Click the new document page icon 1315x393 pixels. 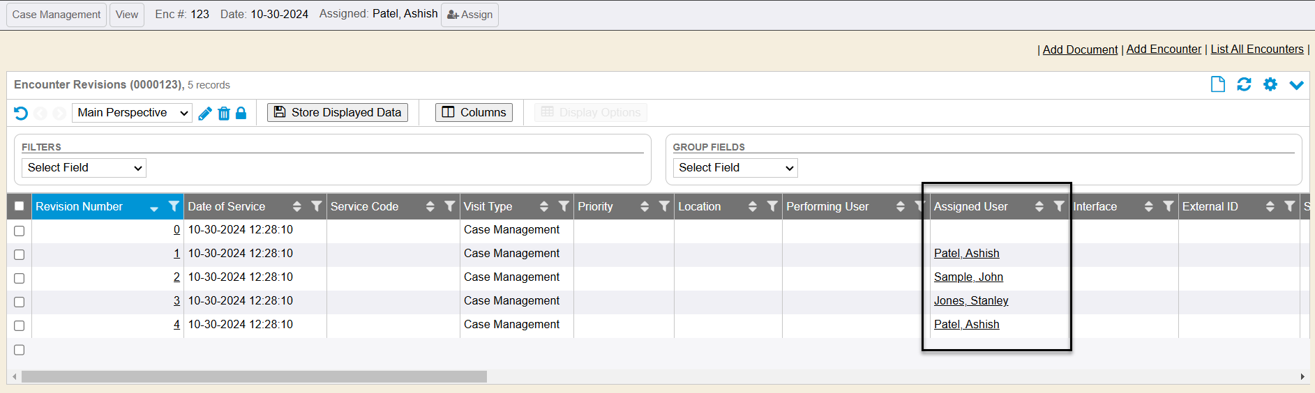pyautogui.click(x=1217, y=84)
